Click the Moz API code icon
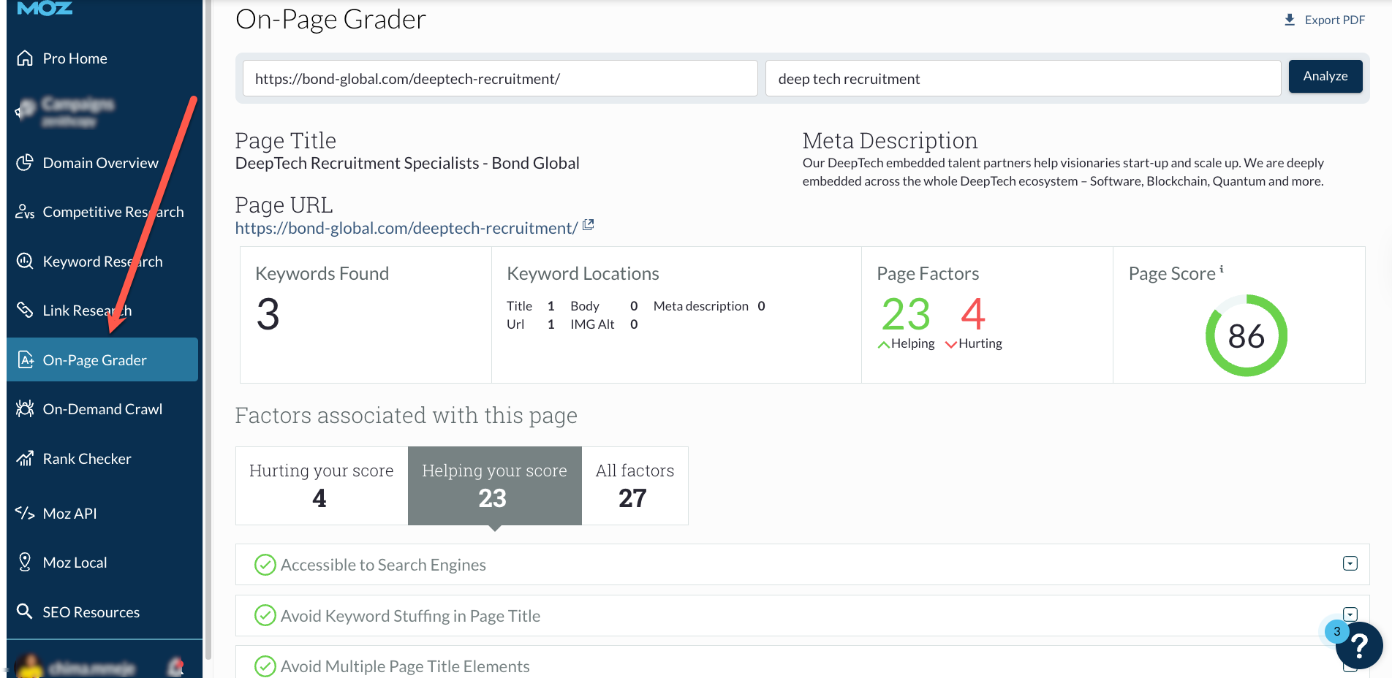 [x=25, y=513]
